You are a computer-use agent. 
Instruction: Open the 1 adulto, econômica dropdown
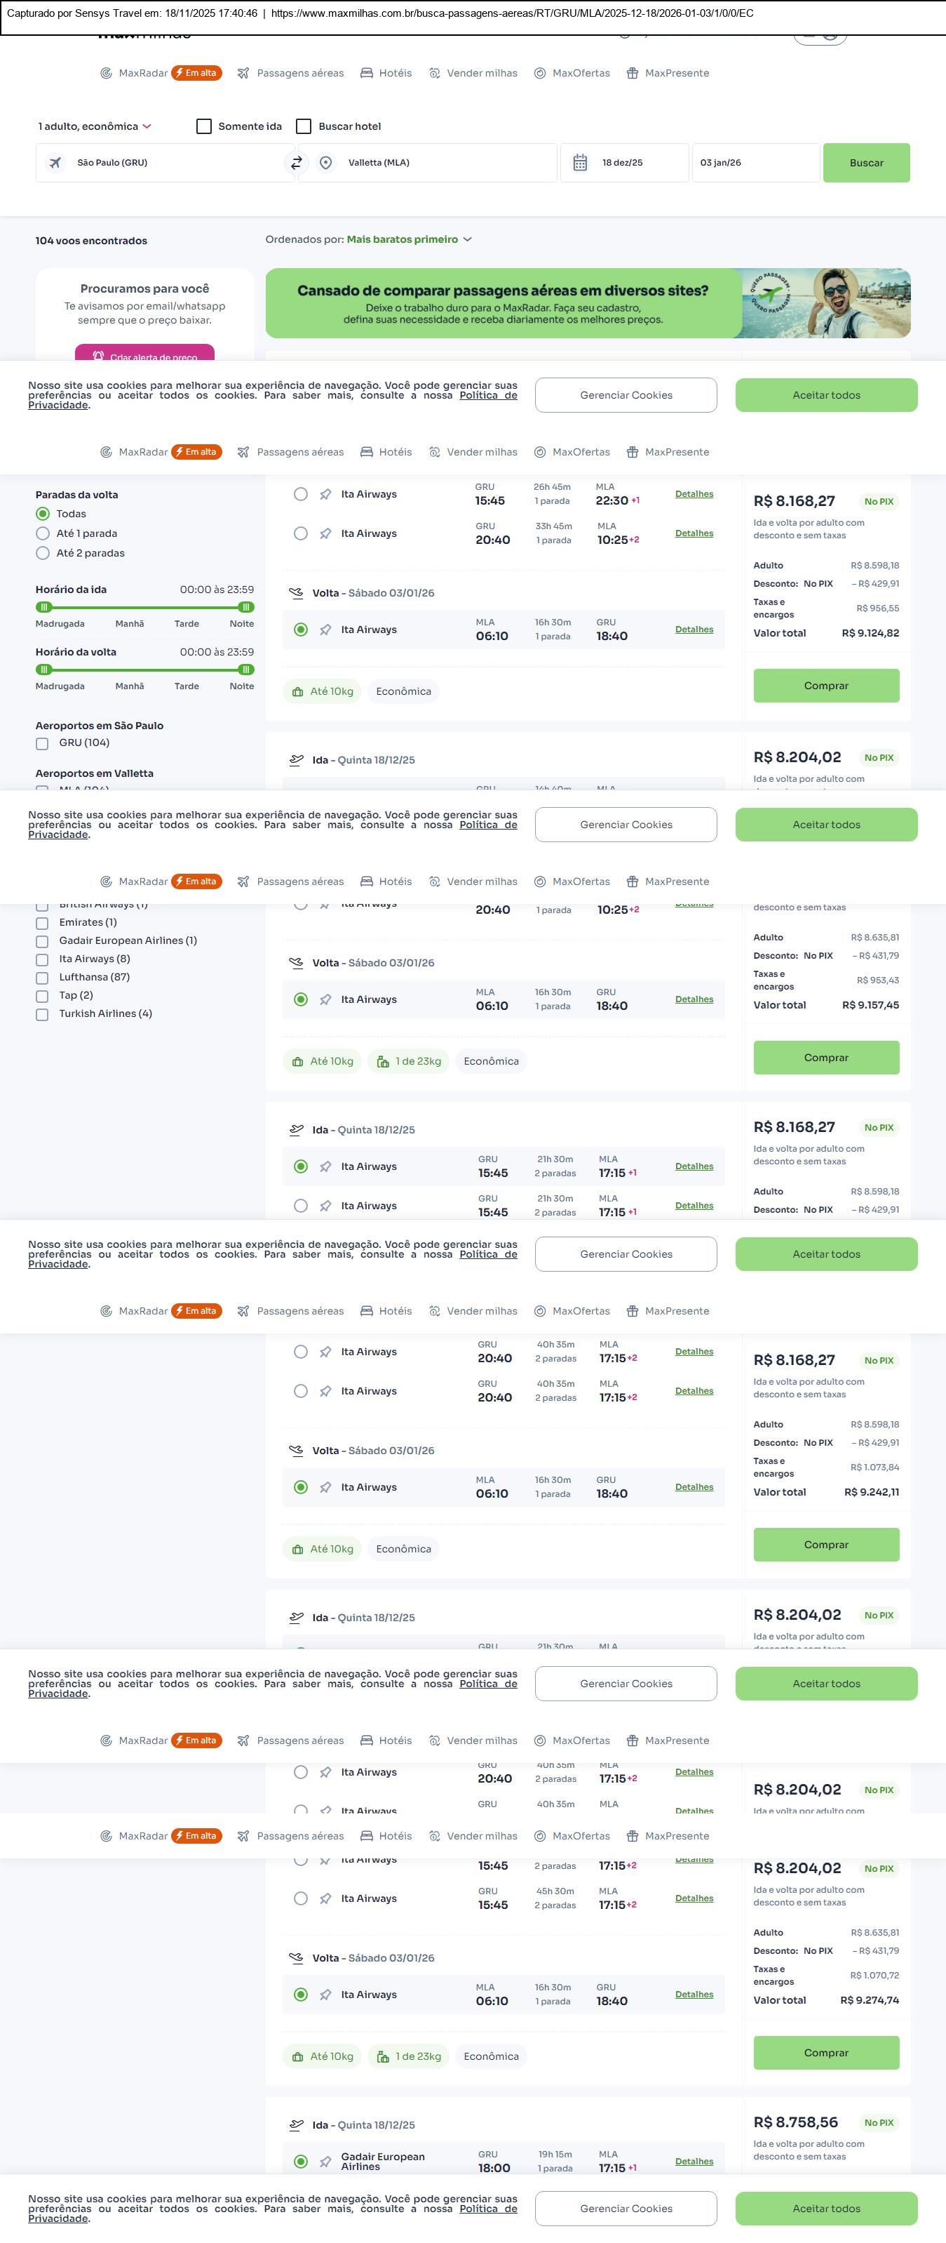point(95,126)
